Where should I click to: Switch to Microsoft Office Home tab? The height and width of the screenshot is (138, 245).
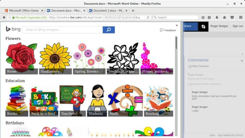24,11
